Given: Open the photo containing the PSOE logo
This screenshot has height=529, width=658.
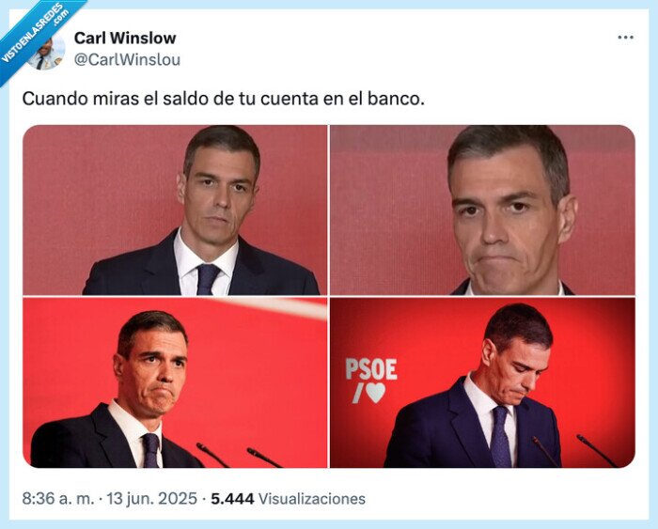Looking at the screenshot, I should pyautogui.click(x=482, y=382).
